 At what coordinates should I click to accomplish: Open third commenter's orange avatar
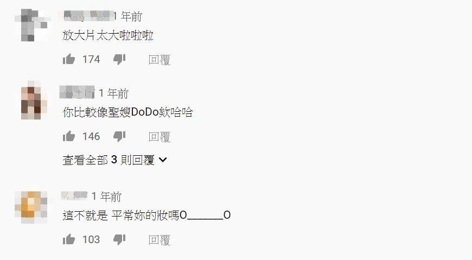tap(31, 207)
